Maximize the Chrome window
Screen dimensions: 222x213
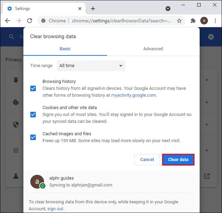(199, 5)
